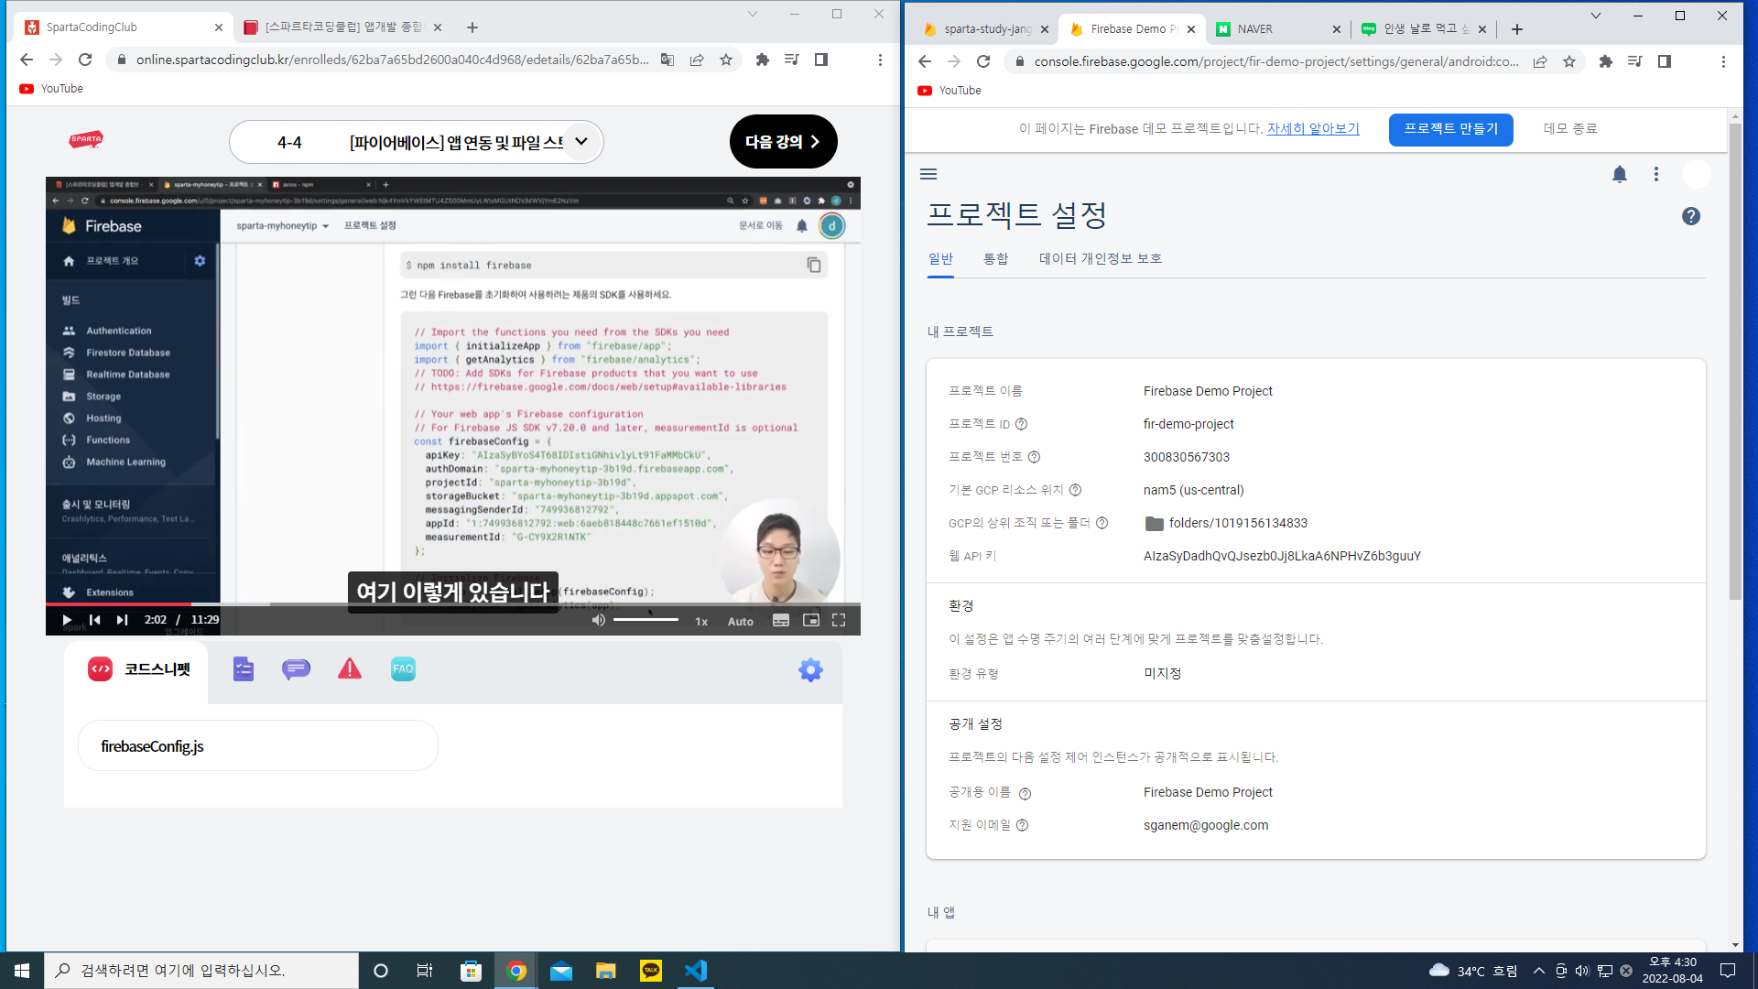The image size is (1758, 989).
Task: Mute the lecture video speaker icon
Action: (x=598, y=620)
